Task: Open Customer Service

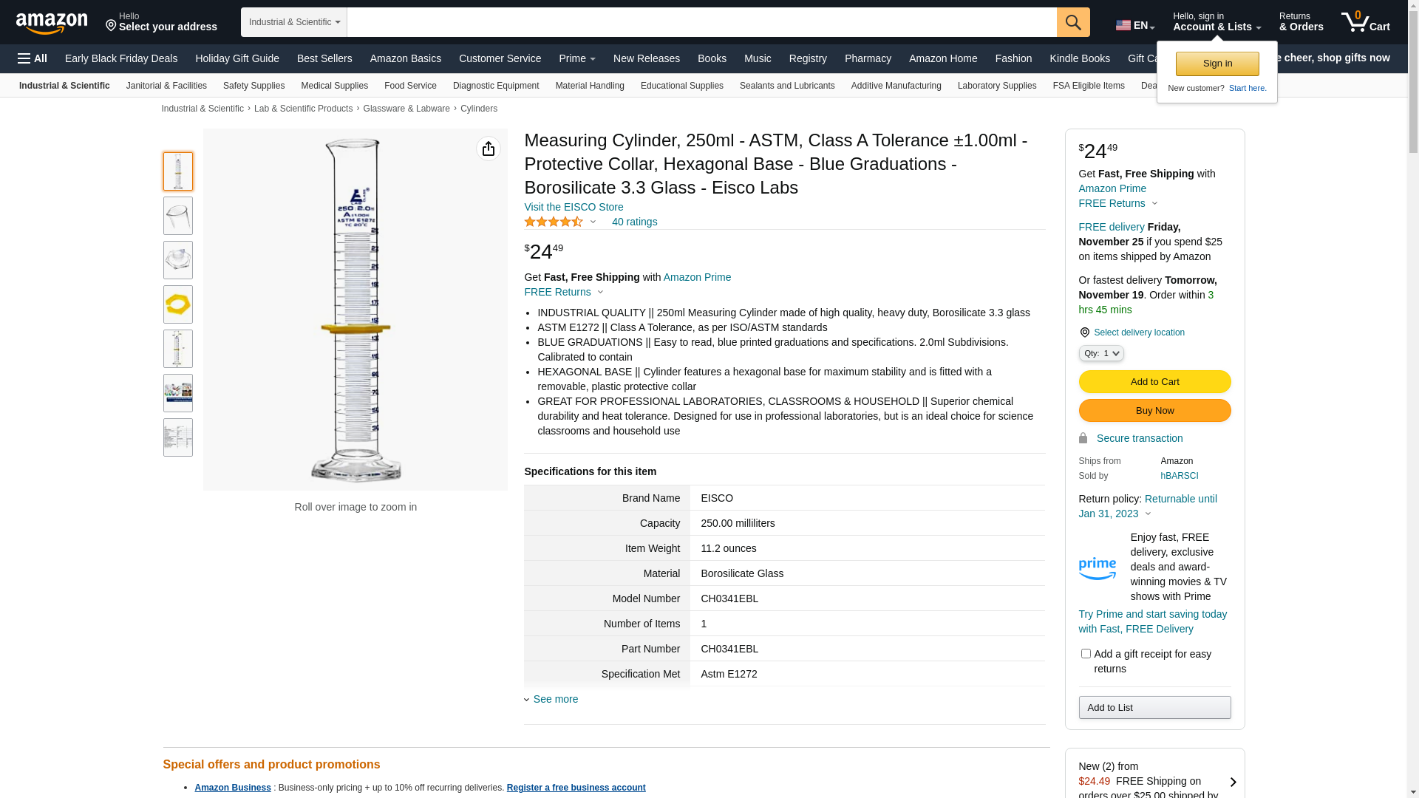Action: coord(500,58)
